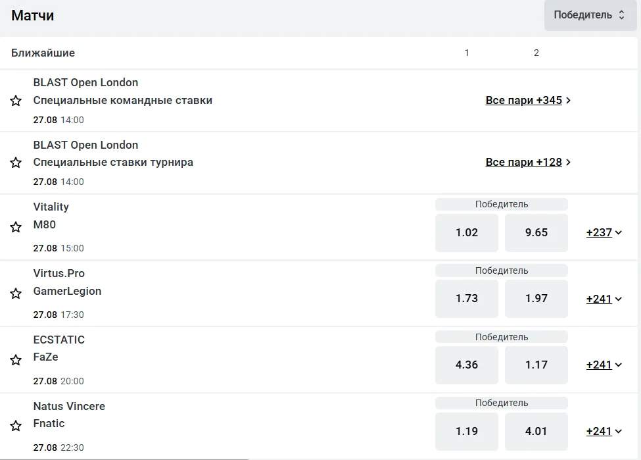Viewport: 641px width, 460px height.
Task: Expand +241 markets for Natus Vincere vs Fnatic
Action: pyautogui.click(x=604, y=431)
